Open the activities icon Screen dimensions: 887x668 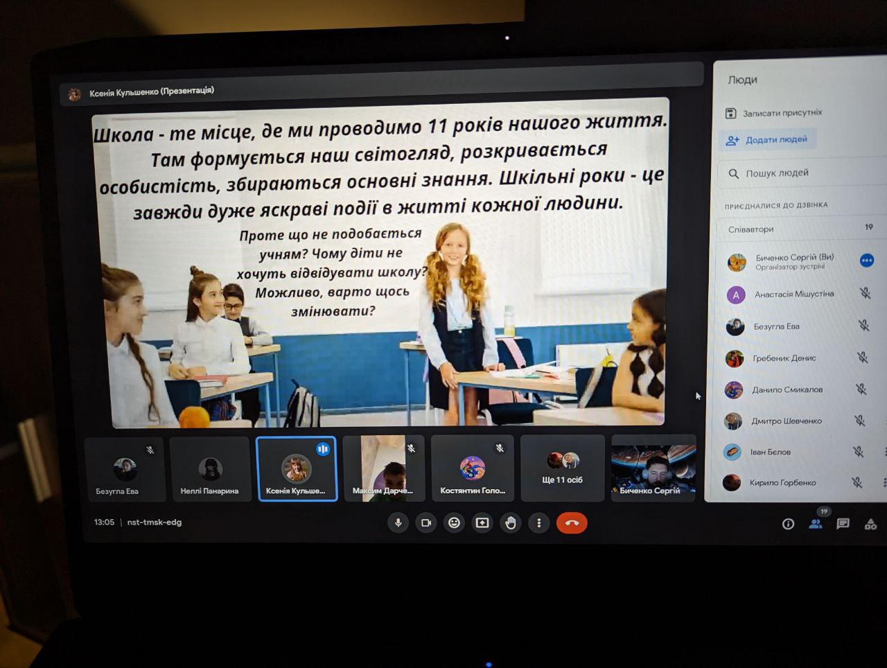click(870, 525)
